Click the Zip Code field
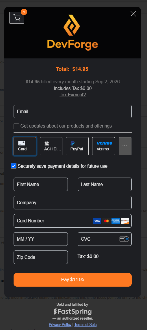 (41, 257)
